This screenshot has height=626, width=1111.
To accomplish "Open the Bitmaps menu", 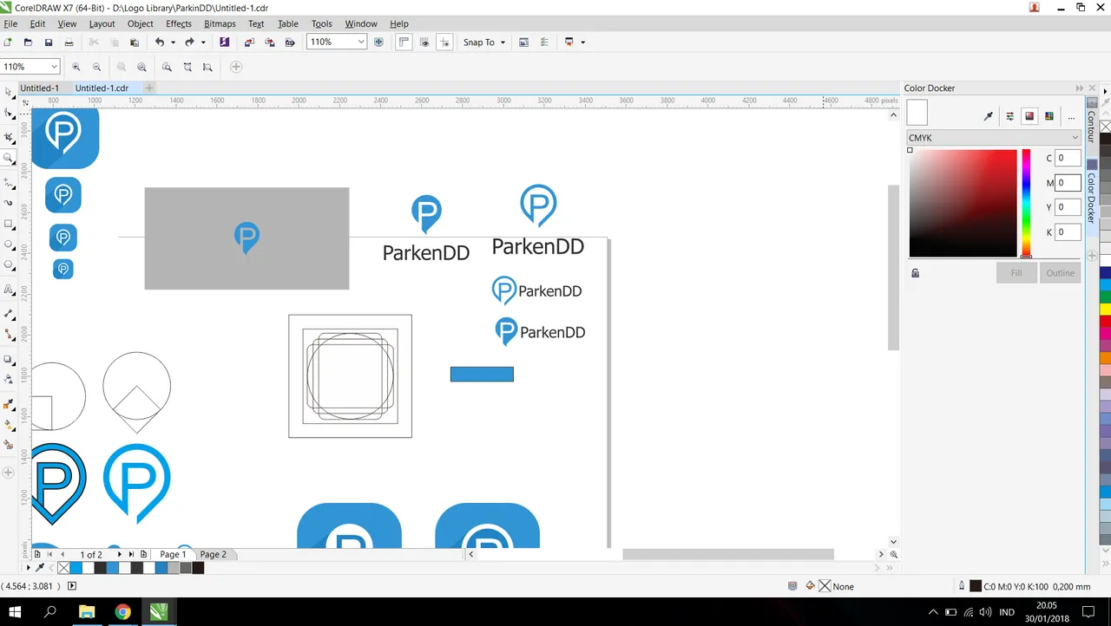I will pos(220,23).
